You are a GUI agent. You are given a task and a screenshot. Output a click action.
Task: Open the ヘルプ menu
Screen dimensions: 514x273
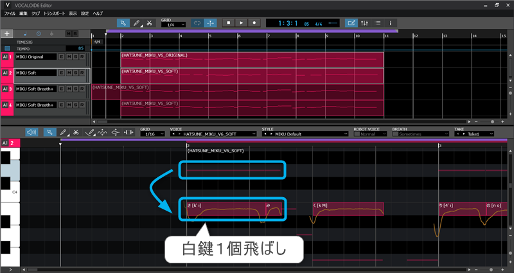98,13
